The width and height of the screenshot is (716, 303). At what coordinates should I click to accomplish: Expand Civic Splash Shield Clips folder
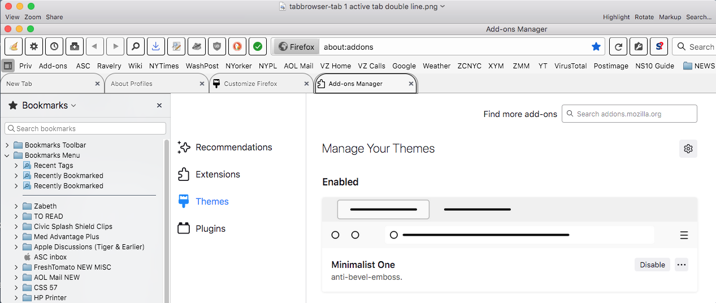(16, 227)
